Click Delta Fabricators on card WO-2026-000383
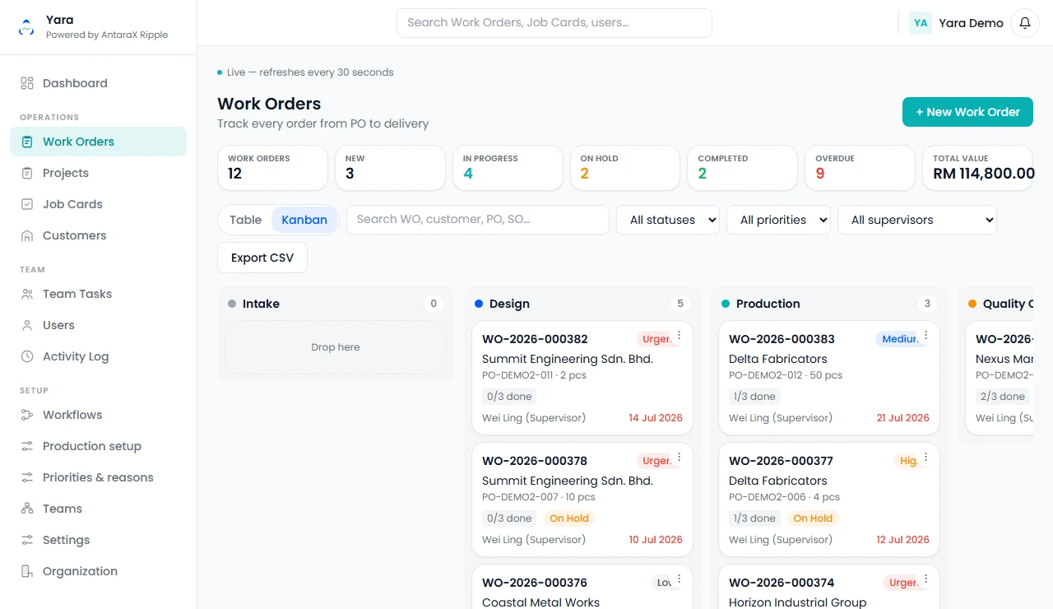This screenshot has width=1053, height=609. [x=778, y=359]
